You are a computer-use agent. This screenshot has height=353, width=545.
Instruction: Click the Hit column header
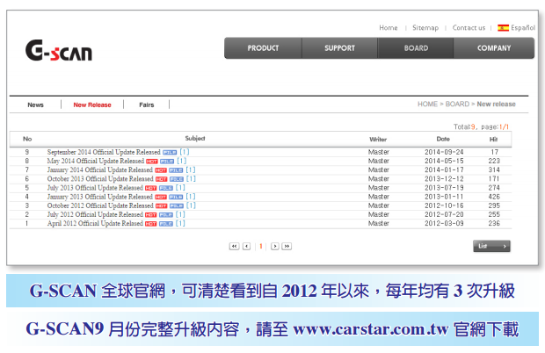(493, 140)
